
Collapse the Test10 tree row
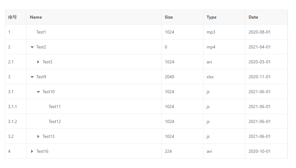[38, 92]
